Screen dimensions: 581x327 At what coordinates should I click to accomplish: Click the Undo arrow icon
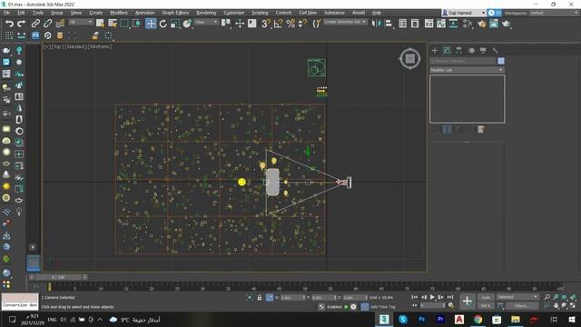(x=9, y=25)
